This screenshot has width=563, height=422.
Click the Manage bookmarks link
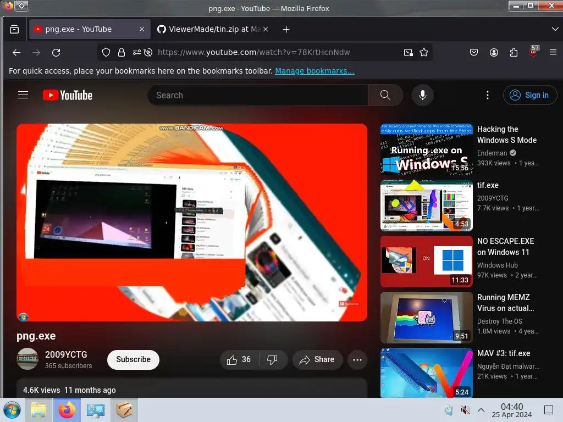[x=314, y=71]
